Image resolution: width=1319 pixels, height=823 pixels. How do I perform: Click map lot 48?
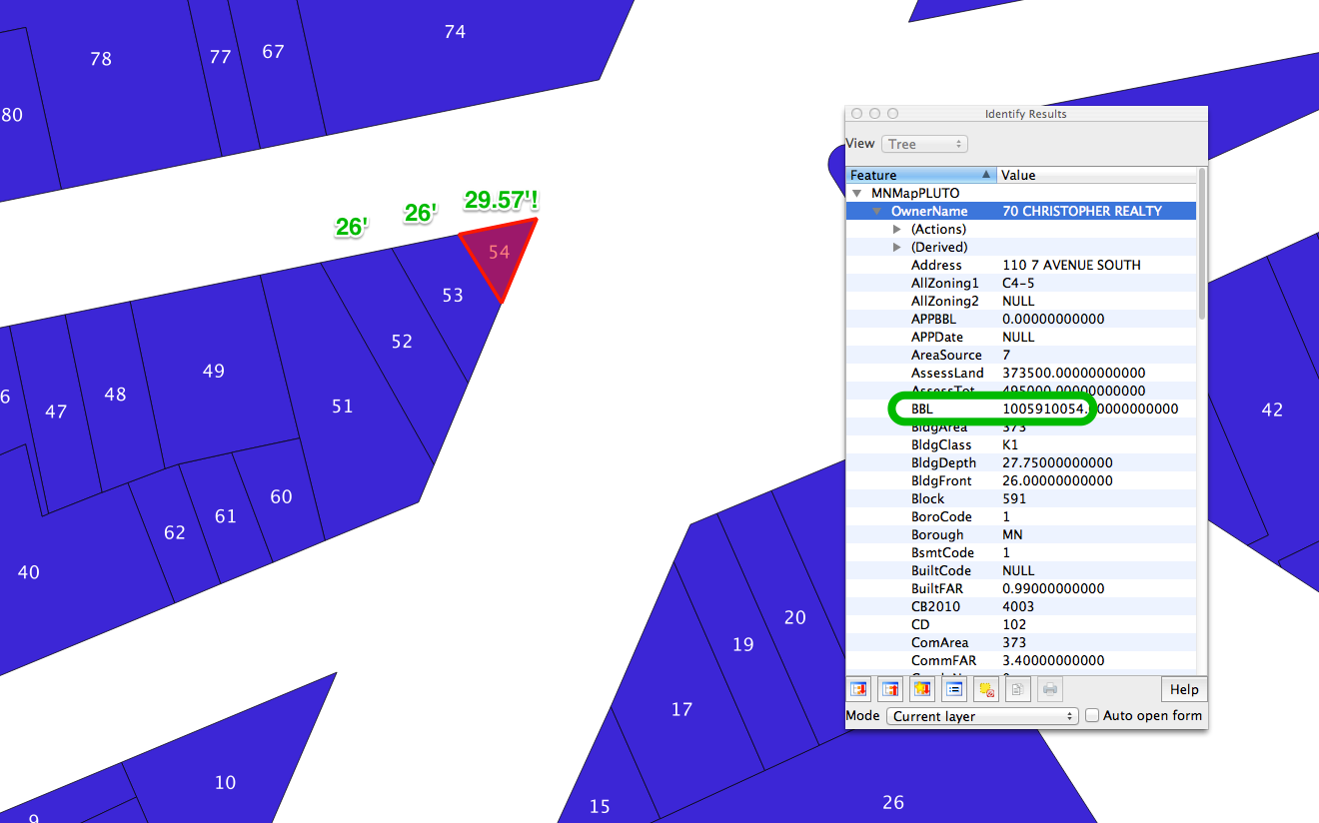115,395
